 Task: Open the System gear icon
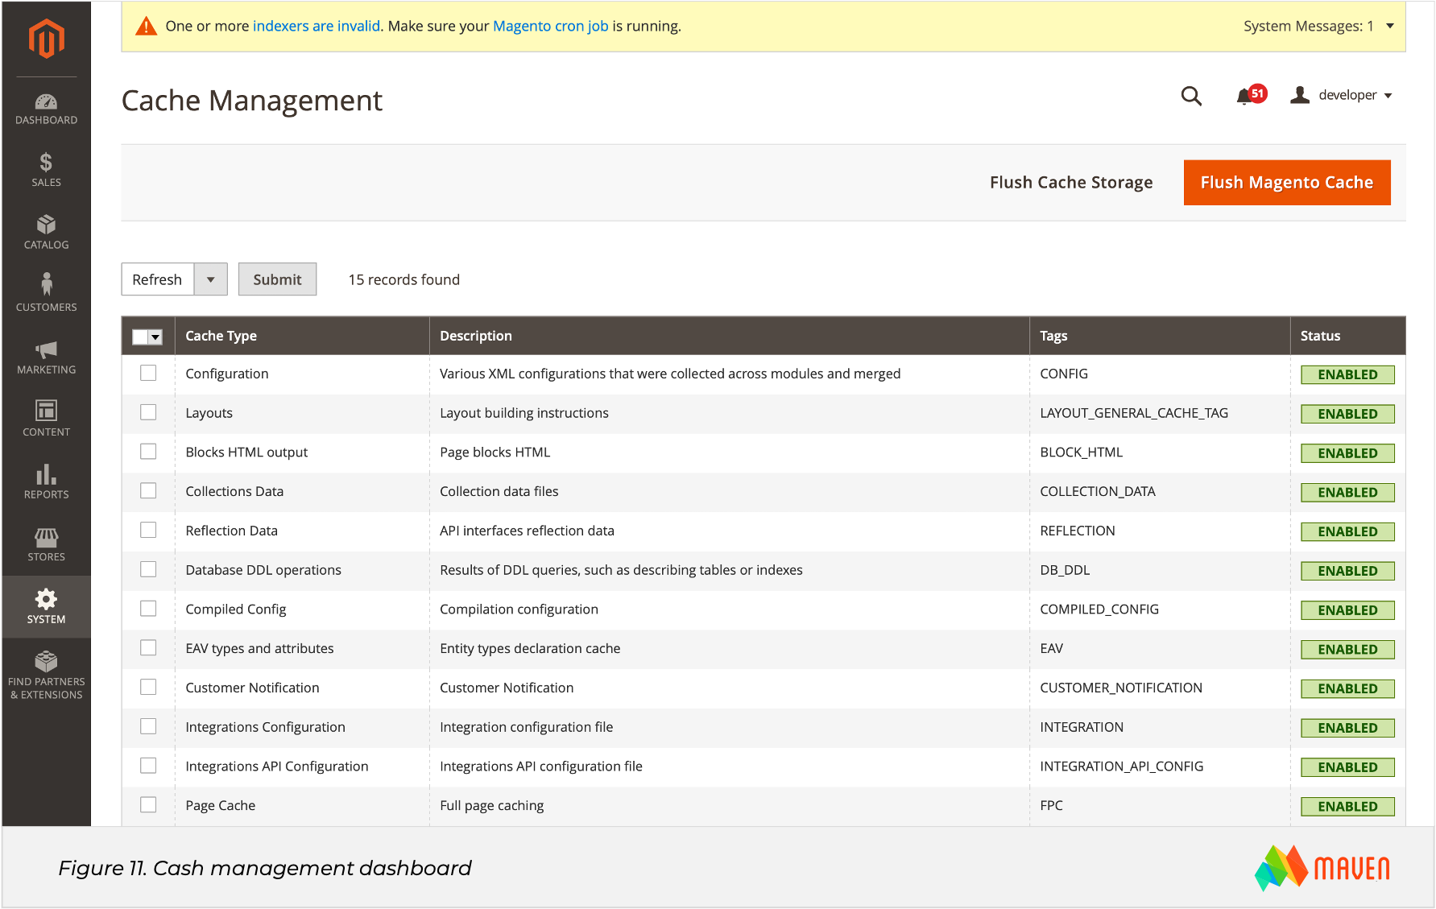[x=46, y=598]
